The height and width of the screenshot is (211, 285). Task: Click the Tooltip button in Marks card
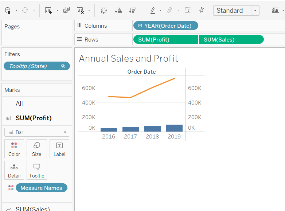[x=36, y=170]
